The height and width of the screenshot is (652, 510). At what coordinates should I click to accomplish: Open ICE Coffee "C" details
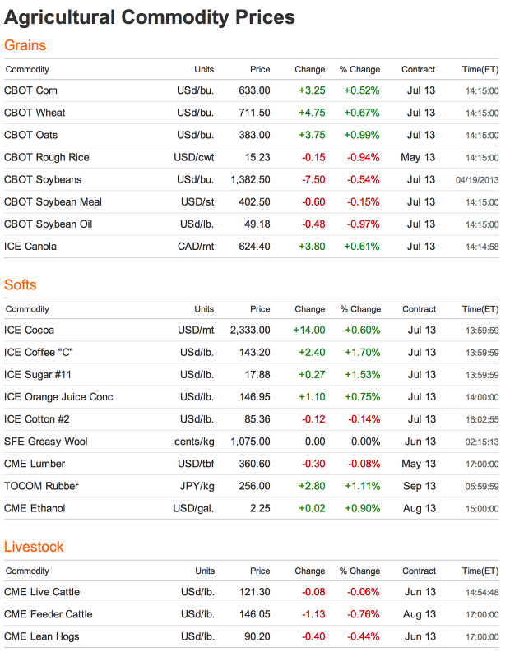[x=39, y=352]
